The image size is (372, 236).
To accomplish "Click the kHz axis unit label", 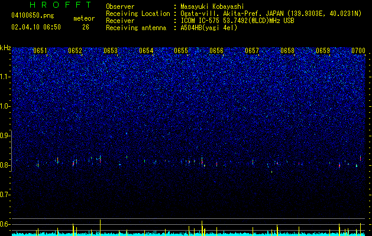I will 5,48.
